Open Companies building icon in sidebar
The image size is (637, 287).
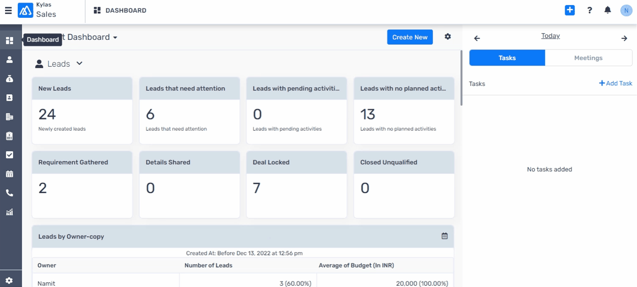(9, 117)
